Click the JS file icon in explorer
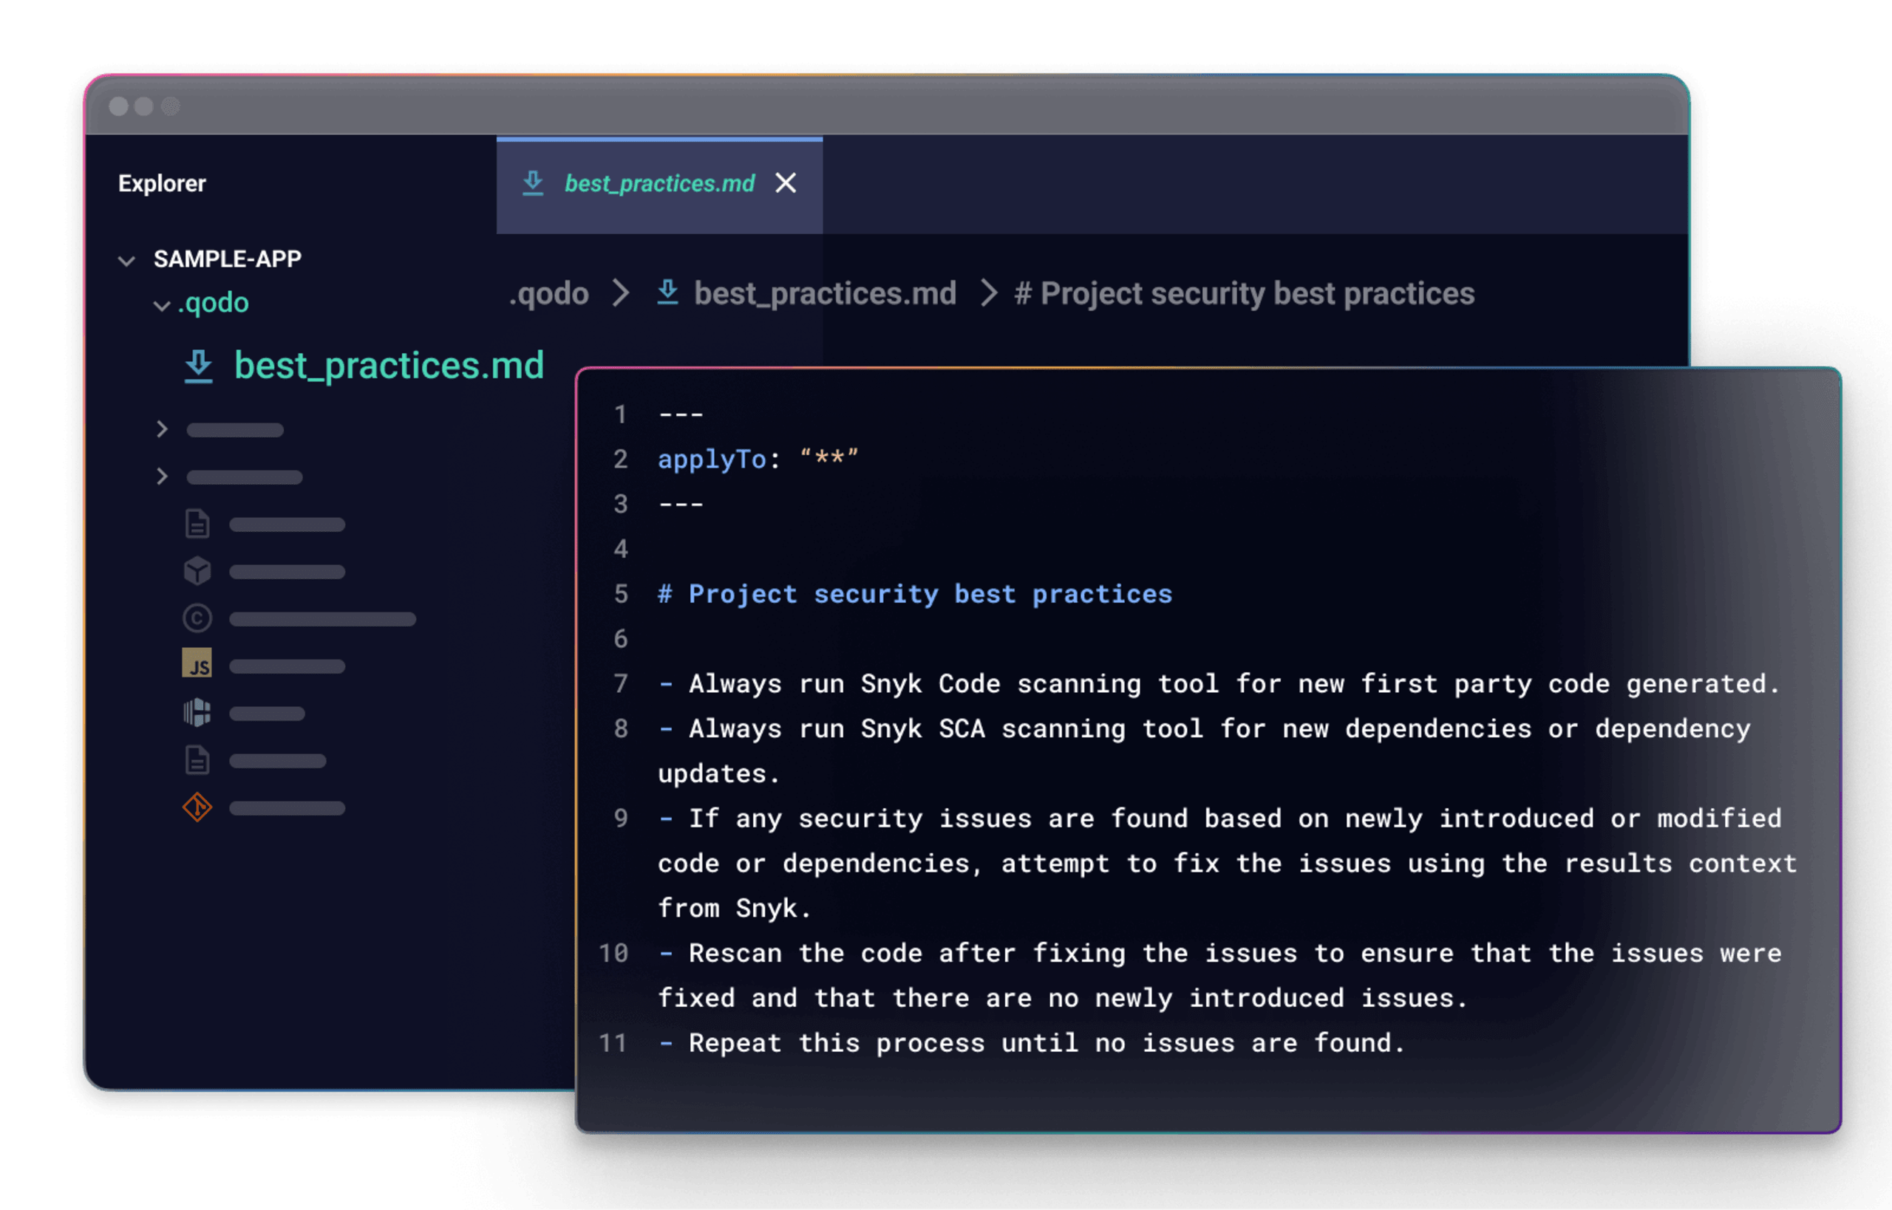The image size is (1892, 1210). coord(197,663)
